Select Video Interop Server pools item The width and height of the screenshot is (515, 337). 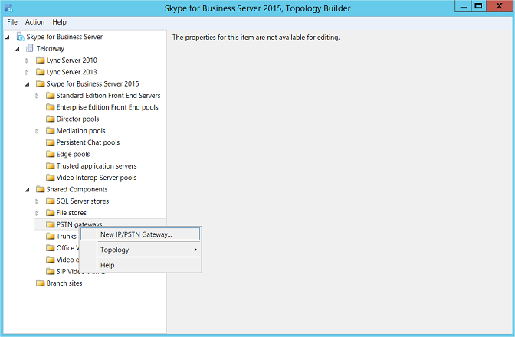96,178
